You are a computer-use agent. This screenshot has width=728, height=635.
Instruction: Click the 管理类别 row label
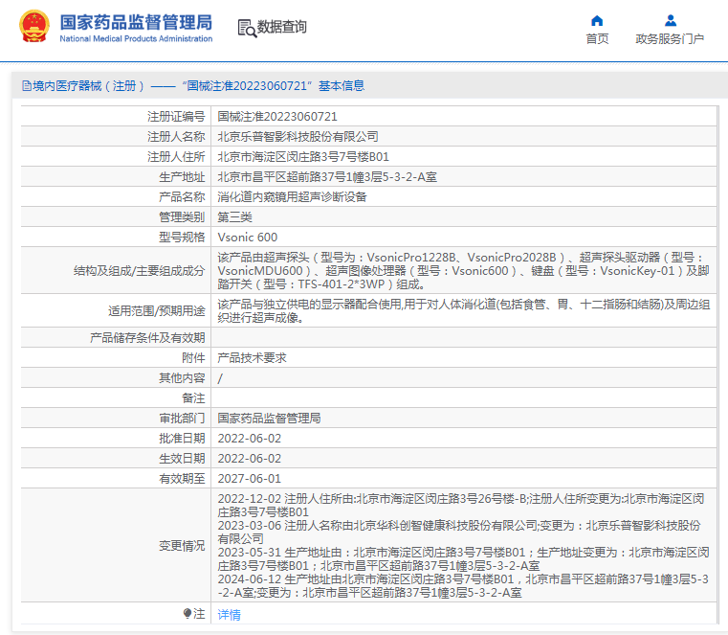click(182, 217)
